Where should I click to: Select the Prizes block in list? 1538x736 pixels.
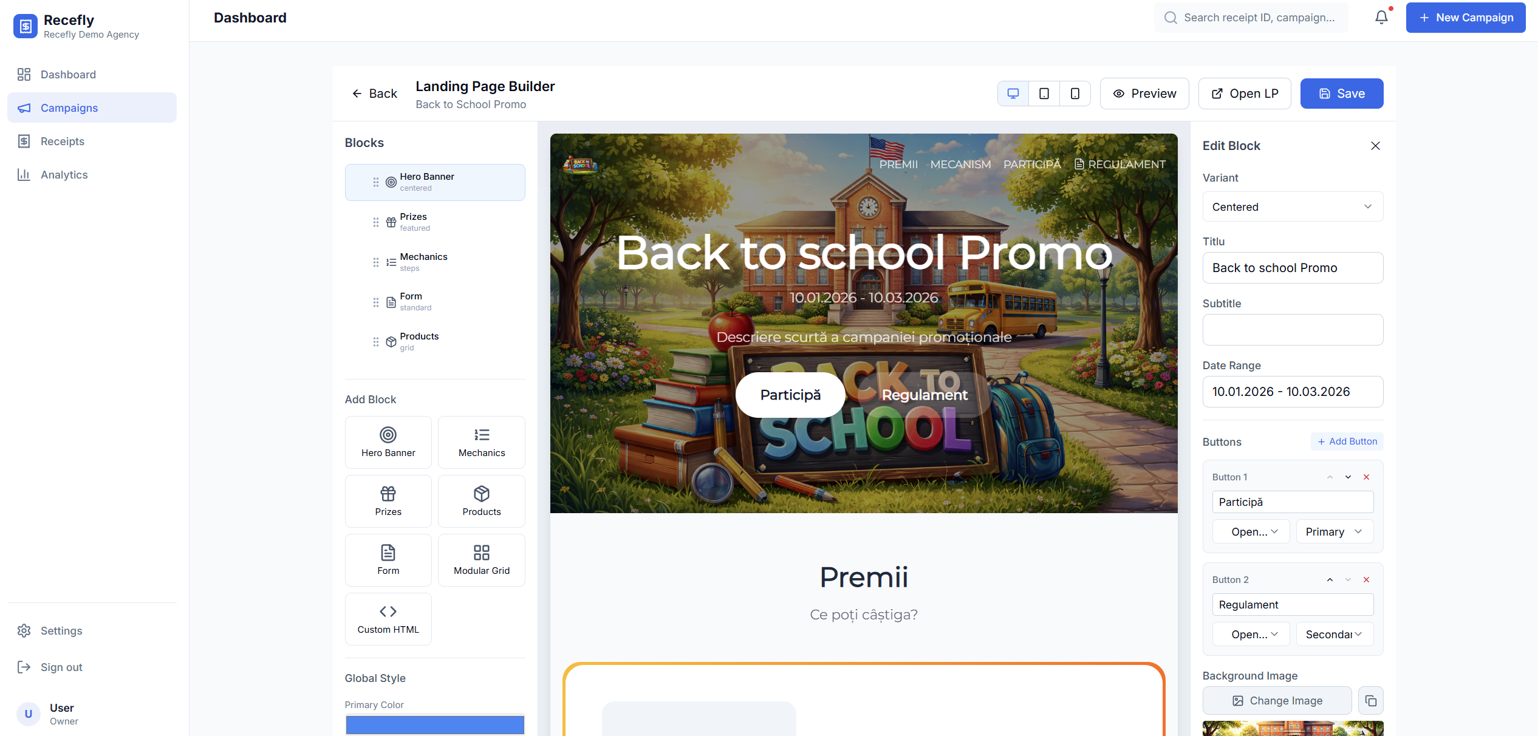(x=435, y=222)
